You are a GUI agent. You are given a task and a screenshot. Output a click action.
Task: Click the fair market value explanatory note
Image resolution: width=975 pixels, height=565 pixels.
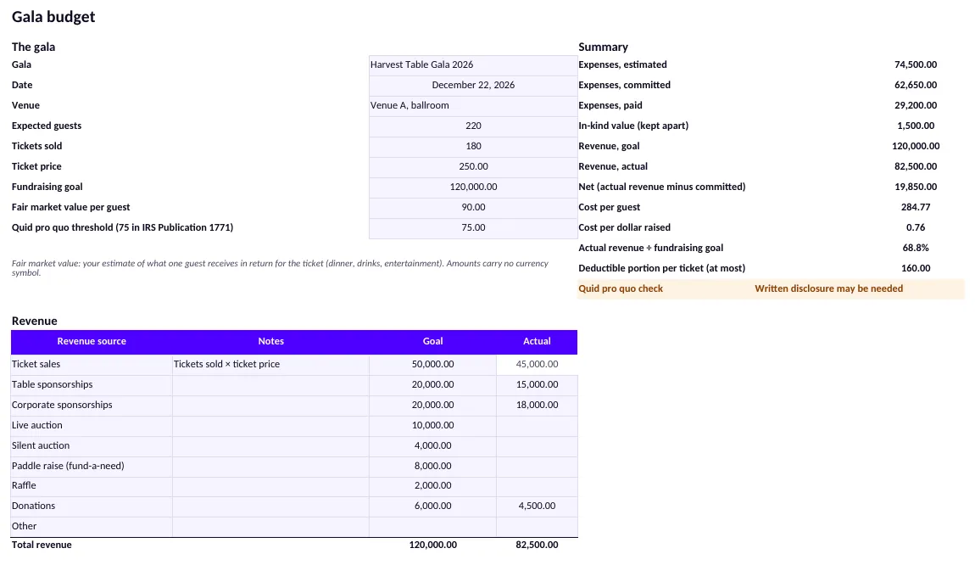coord(280,268)
